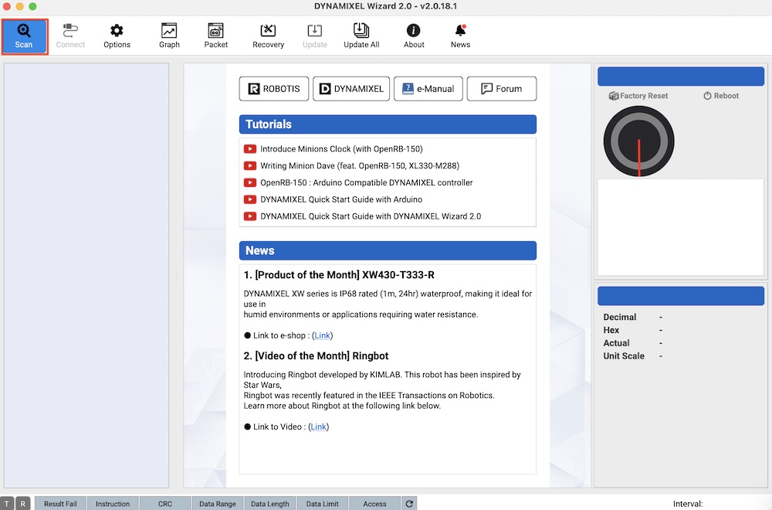Follow the e-shop Link for XW430-T333-R
The width and height of the screenshot is (772, 510).
[x=322, y=336]
